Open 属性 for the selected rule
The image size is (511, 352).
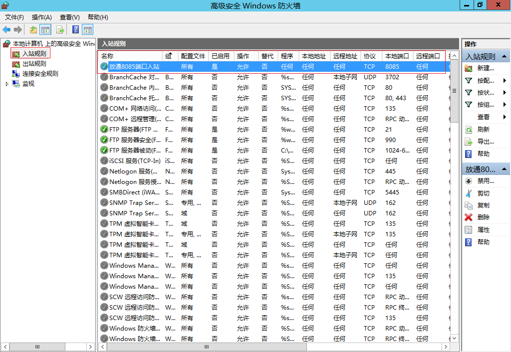483,230
